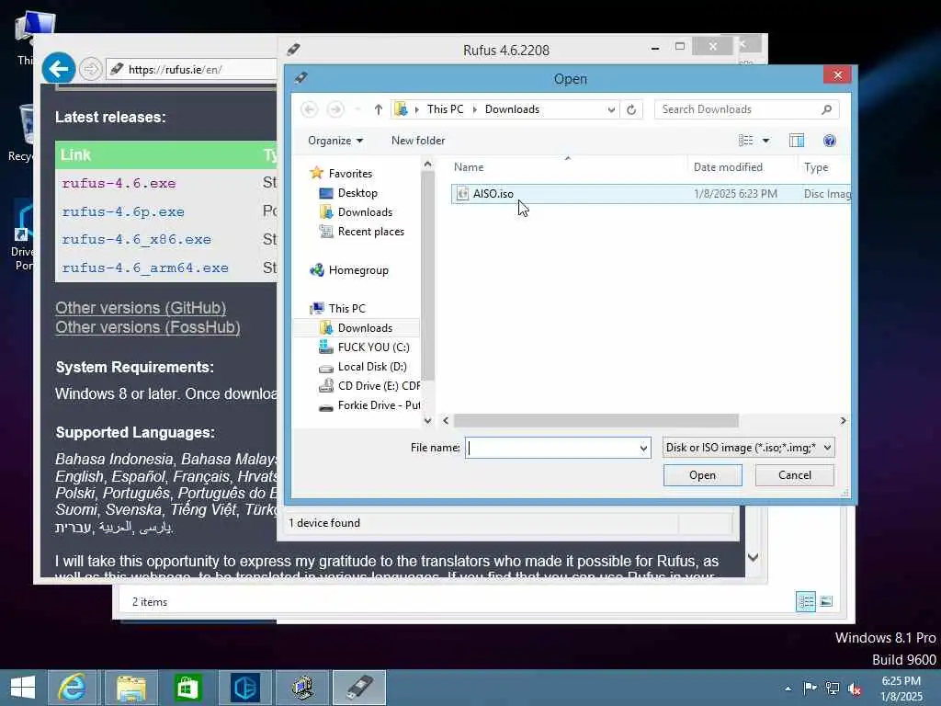
Task: Open the C: drive in navigation pane
Action: [x=373, y=347]
